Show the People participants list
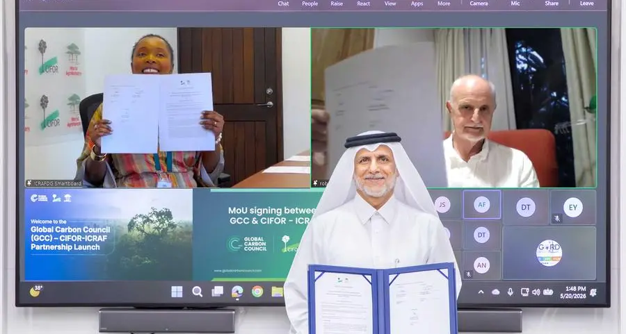This screenshot has width=626, height=334. click(x=310, y=3)
